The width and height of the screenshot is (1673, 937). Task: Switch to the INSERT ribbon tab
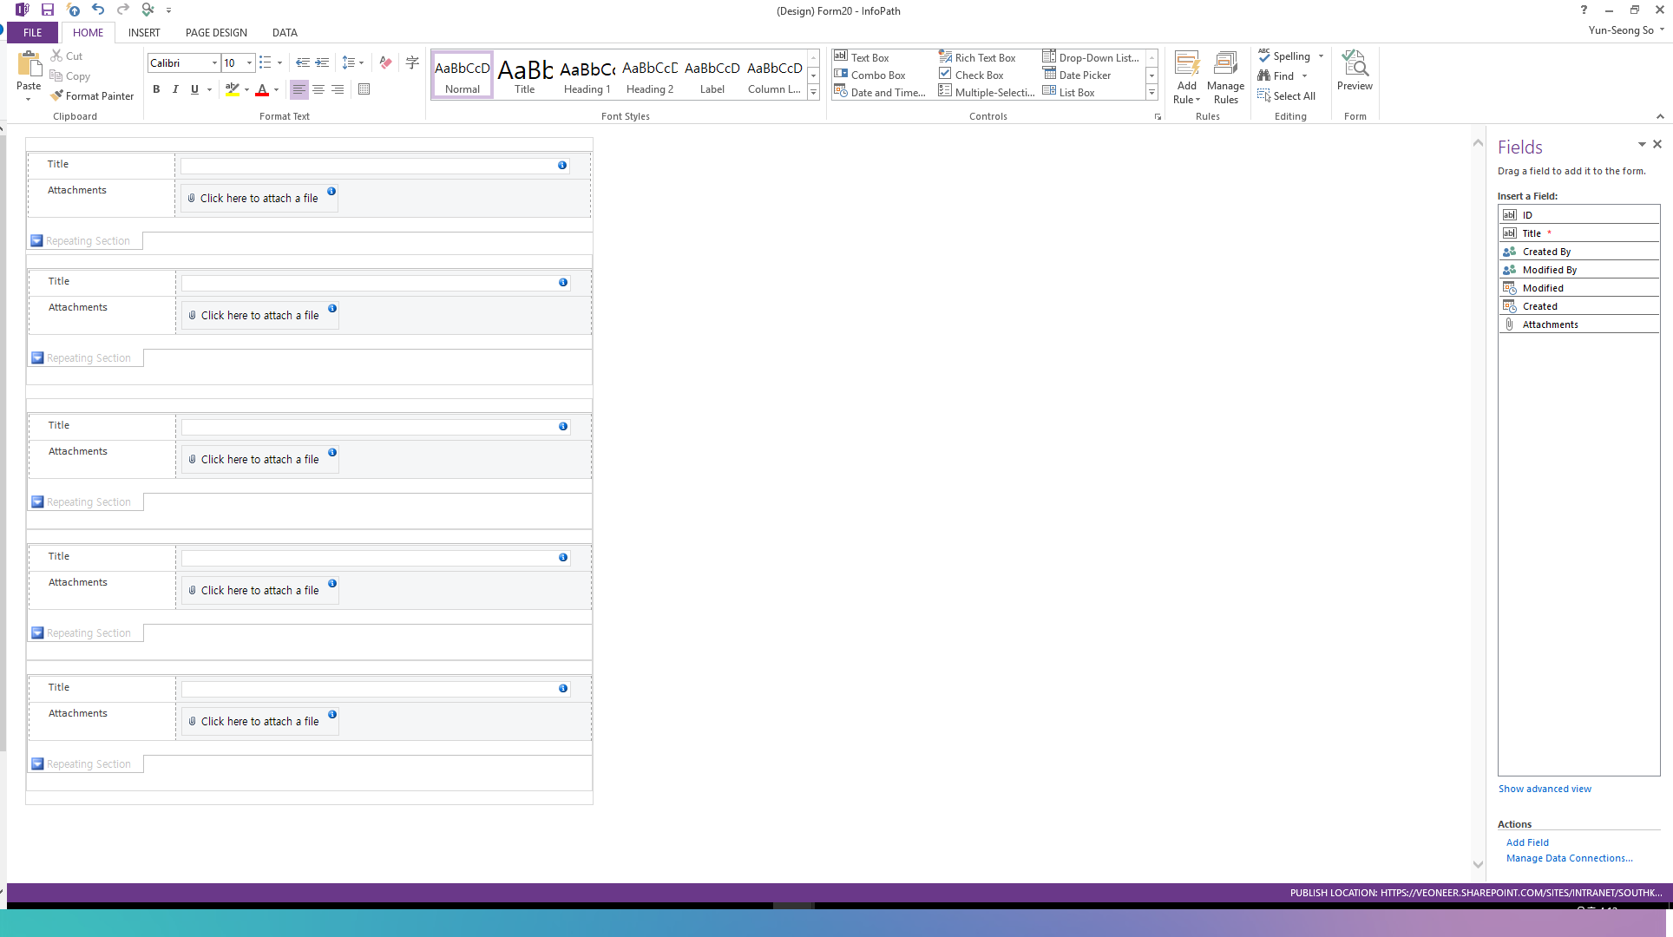(144, 32)
